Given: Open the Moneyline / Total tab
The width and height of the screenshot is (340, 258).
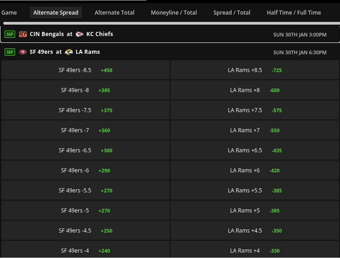Looking at the screenshot, I should click(x=174, y=13).
